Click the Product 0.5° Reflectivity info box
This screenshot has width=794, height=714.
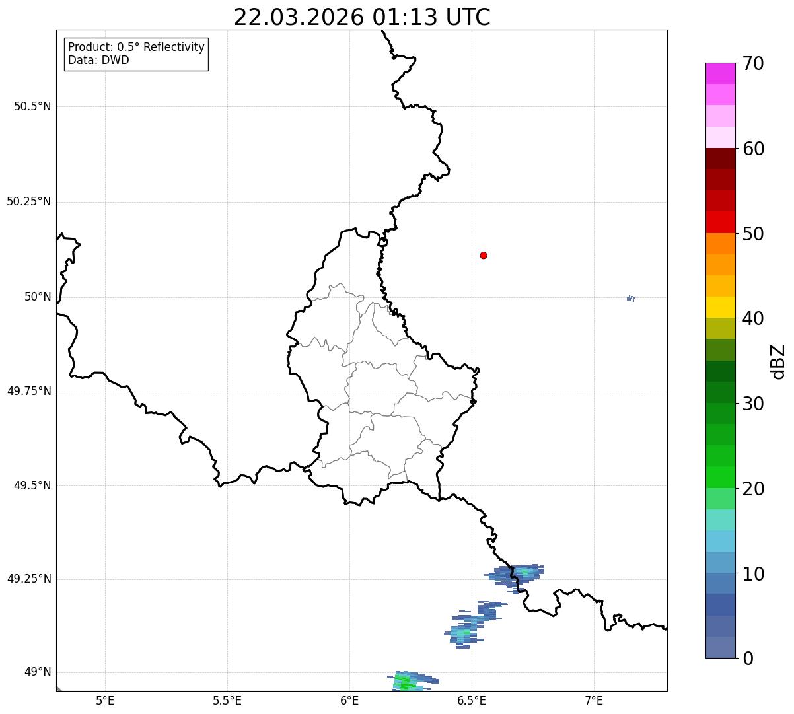(136, 54)
